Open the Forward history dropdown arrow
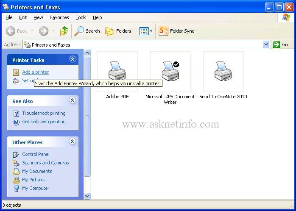The height and width of the screenshot is (211, 296). (x=53, y=31)
